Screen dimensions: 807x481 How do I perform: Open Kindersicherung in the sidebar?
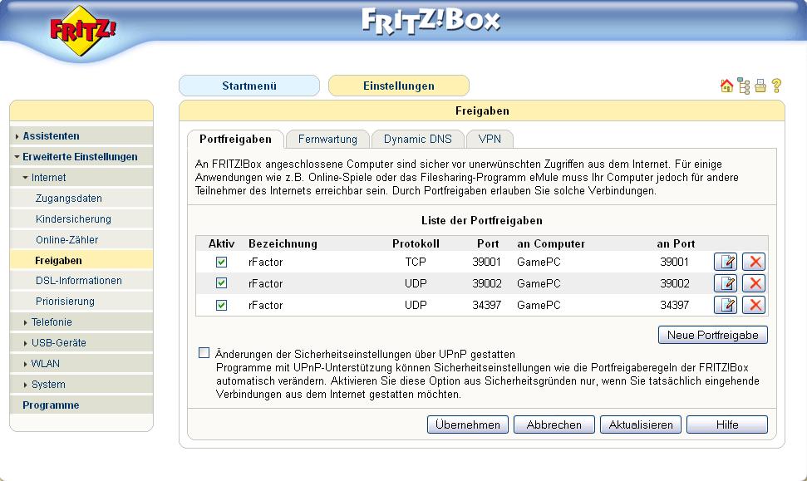[81, 218]
